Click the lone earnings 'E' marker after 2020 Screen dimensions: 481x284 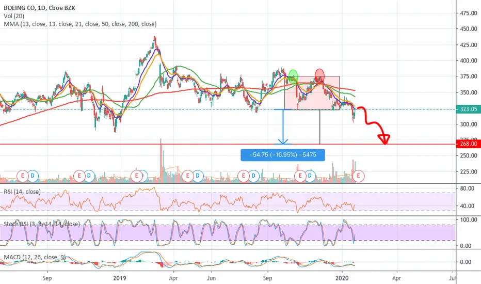(x=358, y=176)
